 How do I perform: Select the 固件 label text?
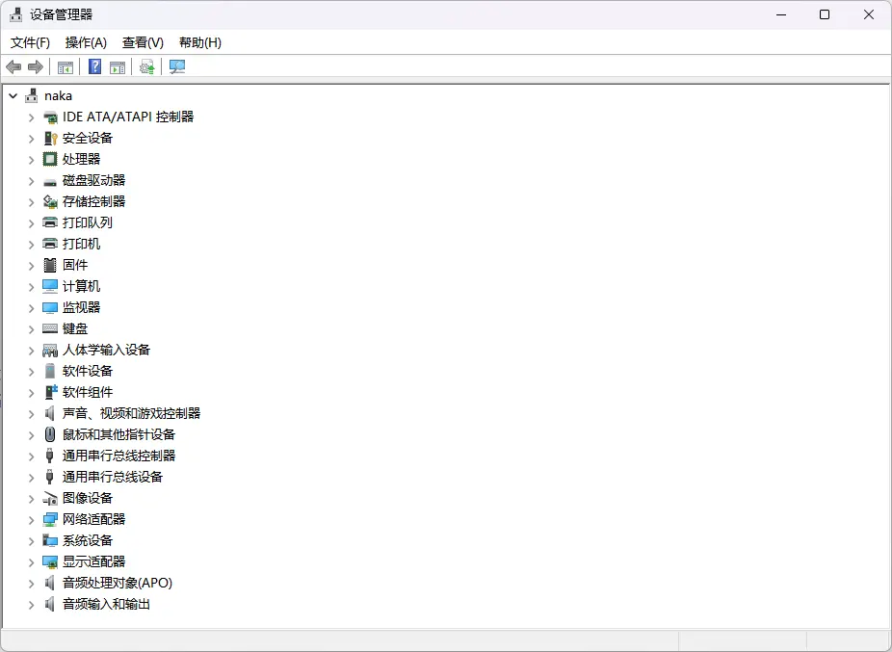coord(75,265)
